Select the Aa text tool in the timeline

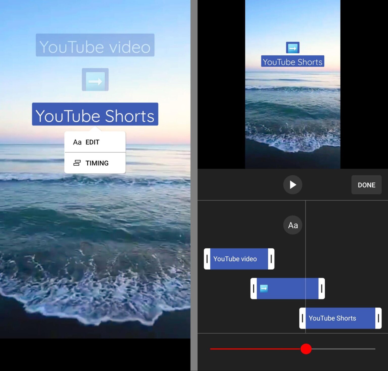(x=293, y=225)
